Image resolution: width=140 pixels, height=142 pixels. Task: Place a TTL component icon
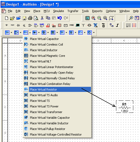tap(36, 25)
